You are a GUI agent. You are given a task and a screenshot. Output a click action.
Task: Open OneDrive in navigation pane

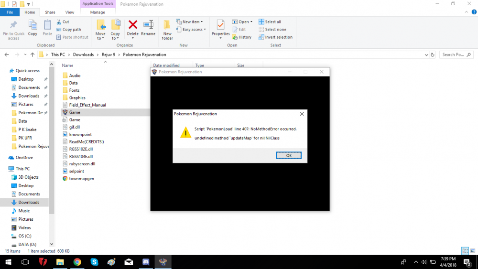click(x=24, y=158)
